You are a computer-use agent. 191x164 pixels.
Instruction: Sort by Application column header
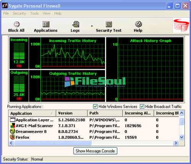32,113
